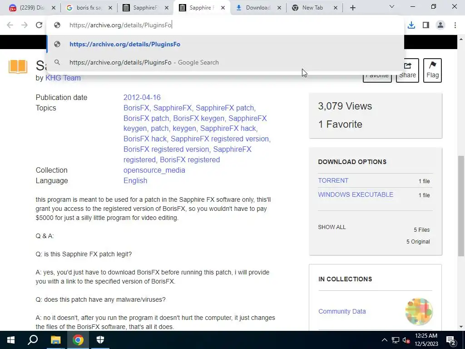Open Windows Security shield on taskbar
Image resolution: width=465 pixels, height=349 pixels.
point(100,340)
